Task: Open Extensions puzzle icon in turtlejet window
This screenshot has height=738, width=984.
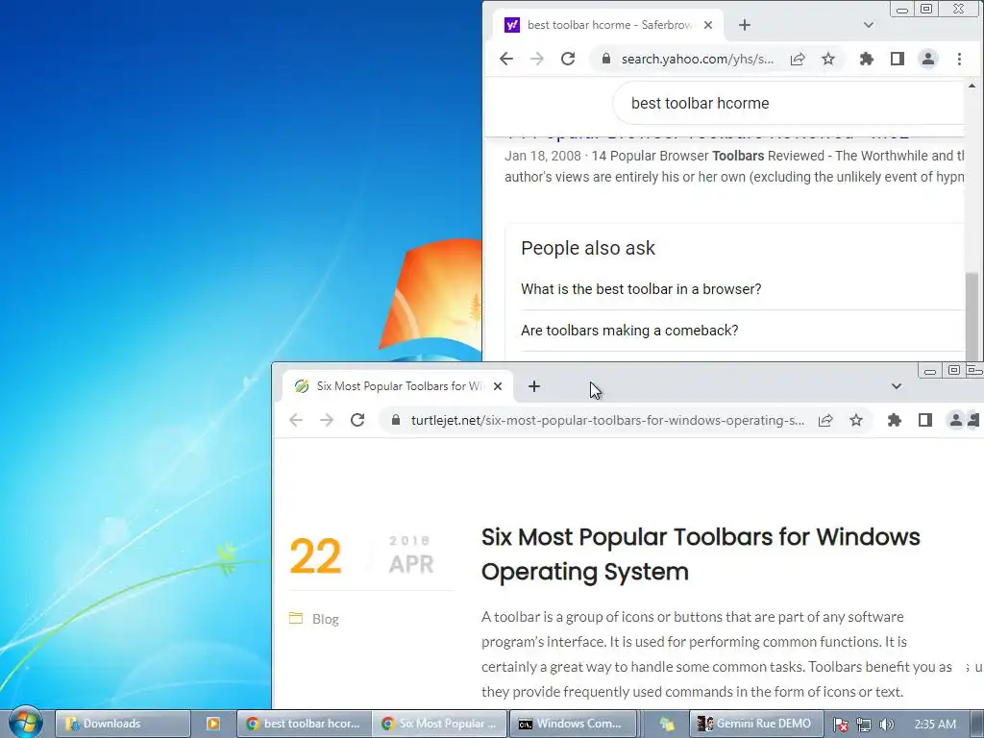Action: pos(895,421)
